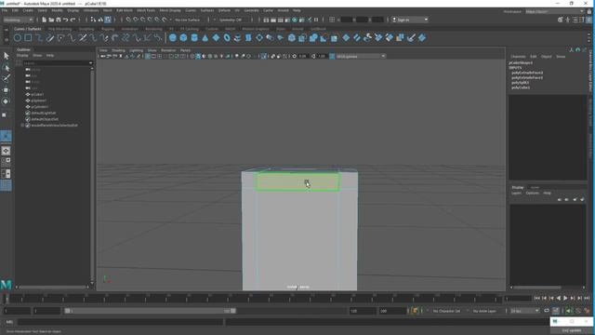This screenshot has height=335, width=595.
Task: Select by component type icon
Action: tap(108, 20)
